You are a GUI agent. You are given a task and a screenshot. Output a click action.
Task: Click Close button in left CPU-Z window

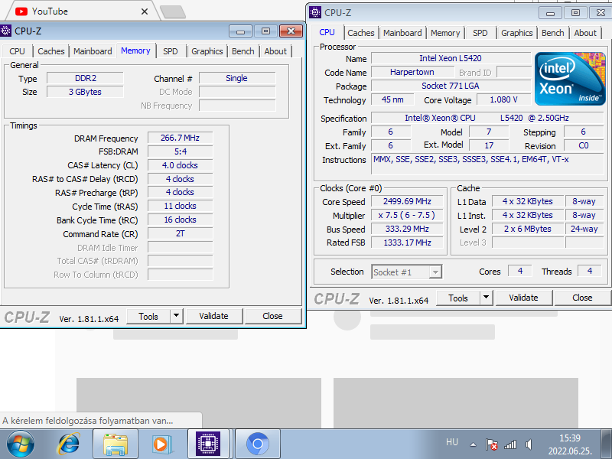coord(272,316)
